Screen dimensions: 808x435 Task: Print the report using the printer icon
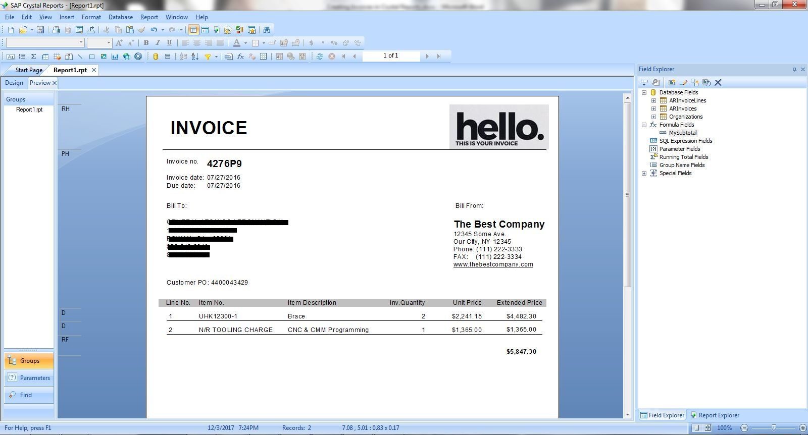56,30
